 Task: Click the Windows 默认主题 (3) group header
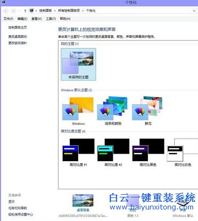76,90
